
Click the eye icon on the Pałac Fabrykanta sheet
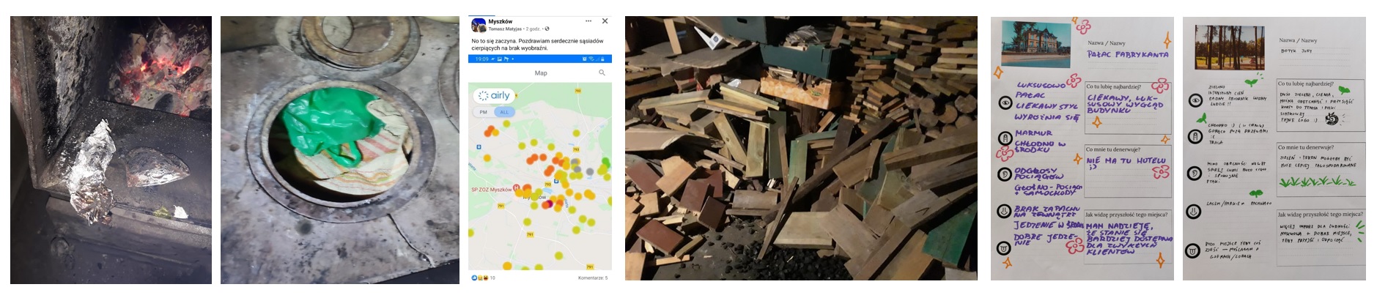point(1005,103)
